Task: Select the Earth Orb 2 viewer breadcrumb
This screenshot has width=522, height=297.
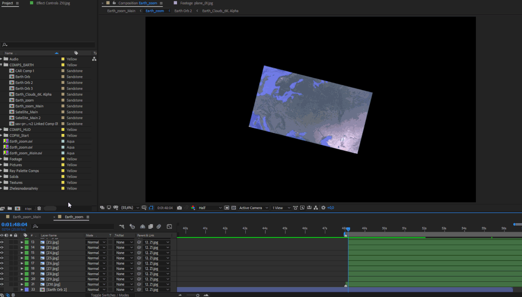Action: click(183, 10)
